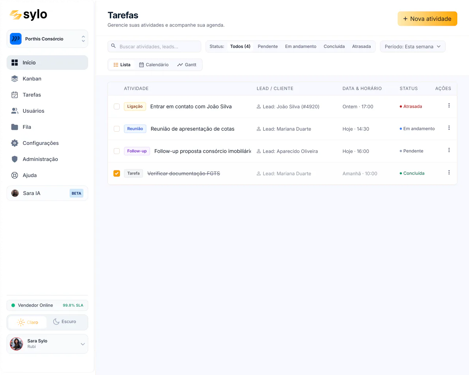Open actions menu for Reunião de apresentação row
Image resolution: width=469 pixels, height=375 pixels.
click(x=449, y=128)
